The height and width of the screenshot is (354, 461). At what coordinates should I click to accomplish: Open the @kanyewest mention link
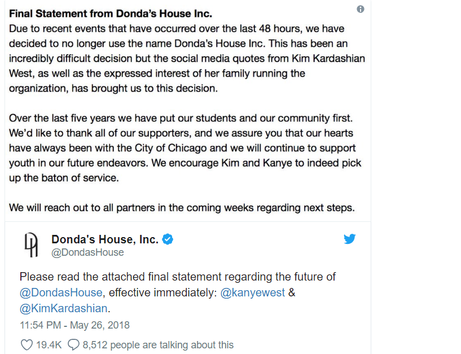point(253,292)
